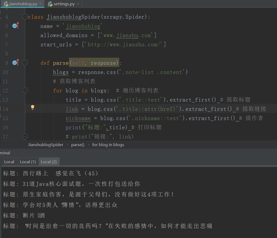Click the overriding marker icon beside line 5
This screenshot has height=238, width=277.
pyautogui.click(x=14, y=26)
